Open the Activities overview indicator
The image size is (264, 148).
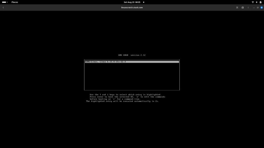pyautogui.click(x=5, y=2)
